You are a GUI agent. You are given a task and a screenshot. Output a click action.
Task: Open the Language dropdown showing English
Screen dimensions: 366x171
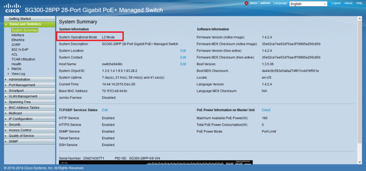pos(308,4)
